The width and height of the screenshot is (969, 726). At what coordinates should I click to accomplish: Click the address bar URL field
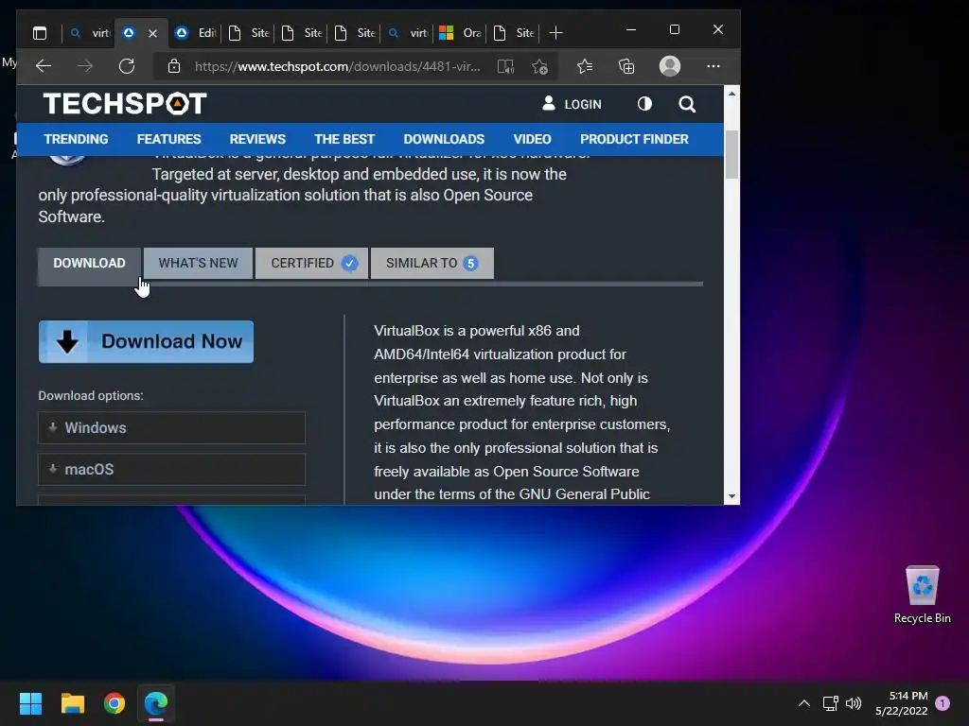click(x=337, y=66)
